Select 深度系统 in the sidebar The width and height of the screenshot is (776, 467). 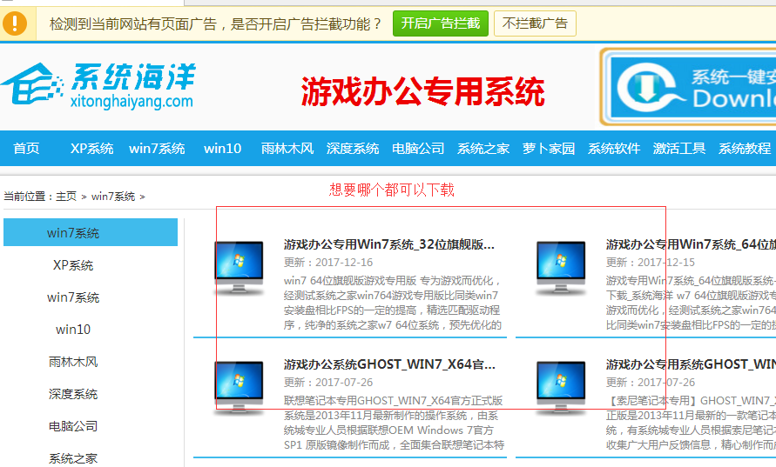click(x=73, y=394)
